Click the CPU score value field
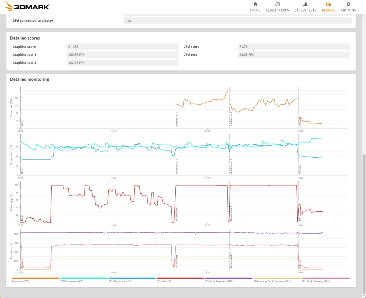Screen dimensions: 366x298 [x=294, y=47]
